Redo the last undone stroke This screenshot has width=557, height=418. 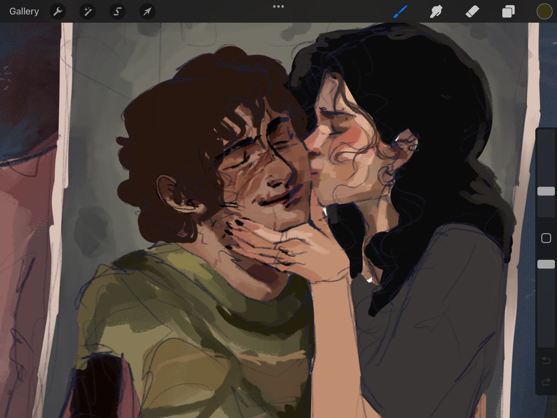546,382
